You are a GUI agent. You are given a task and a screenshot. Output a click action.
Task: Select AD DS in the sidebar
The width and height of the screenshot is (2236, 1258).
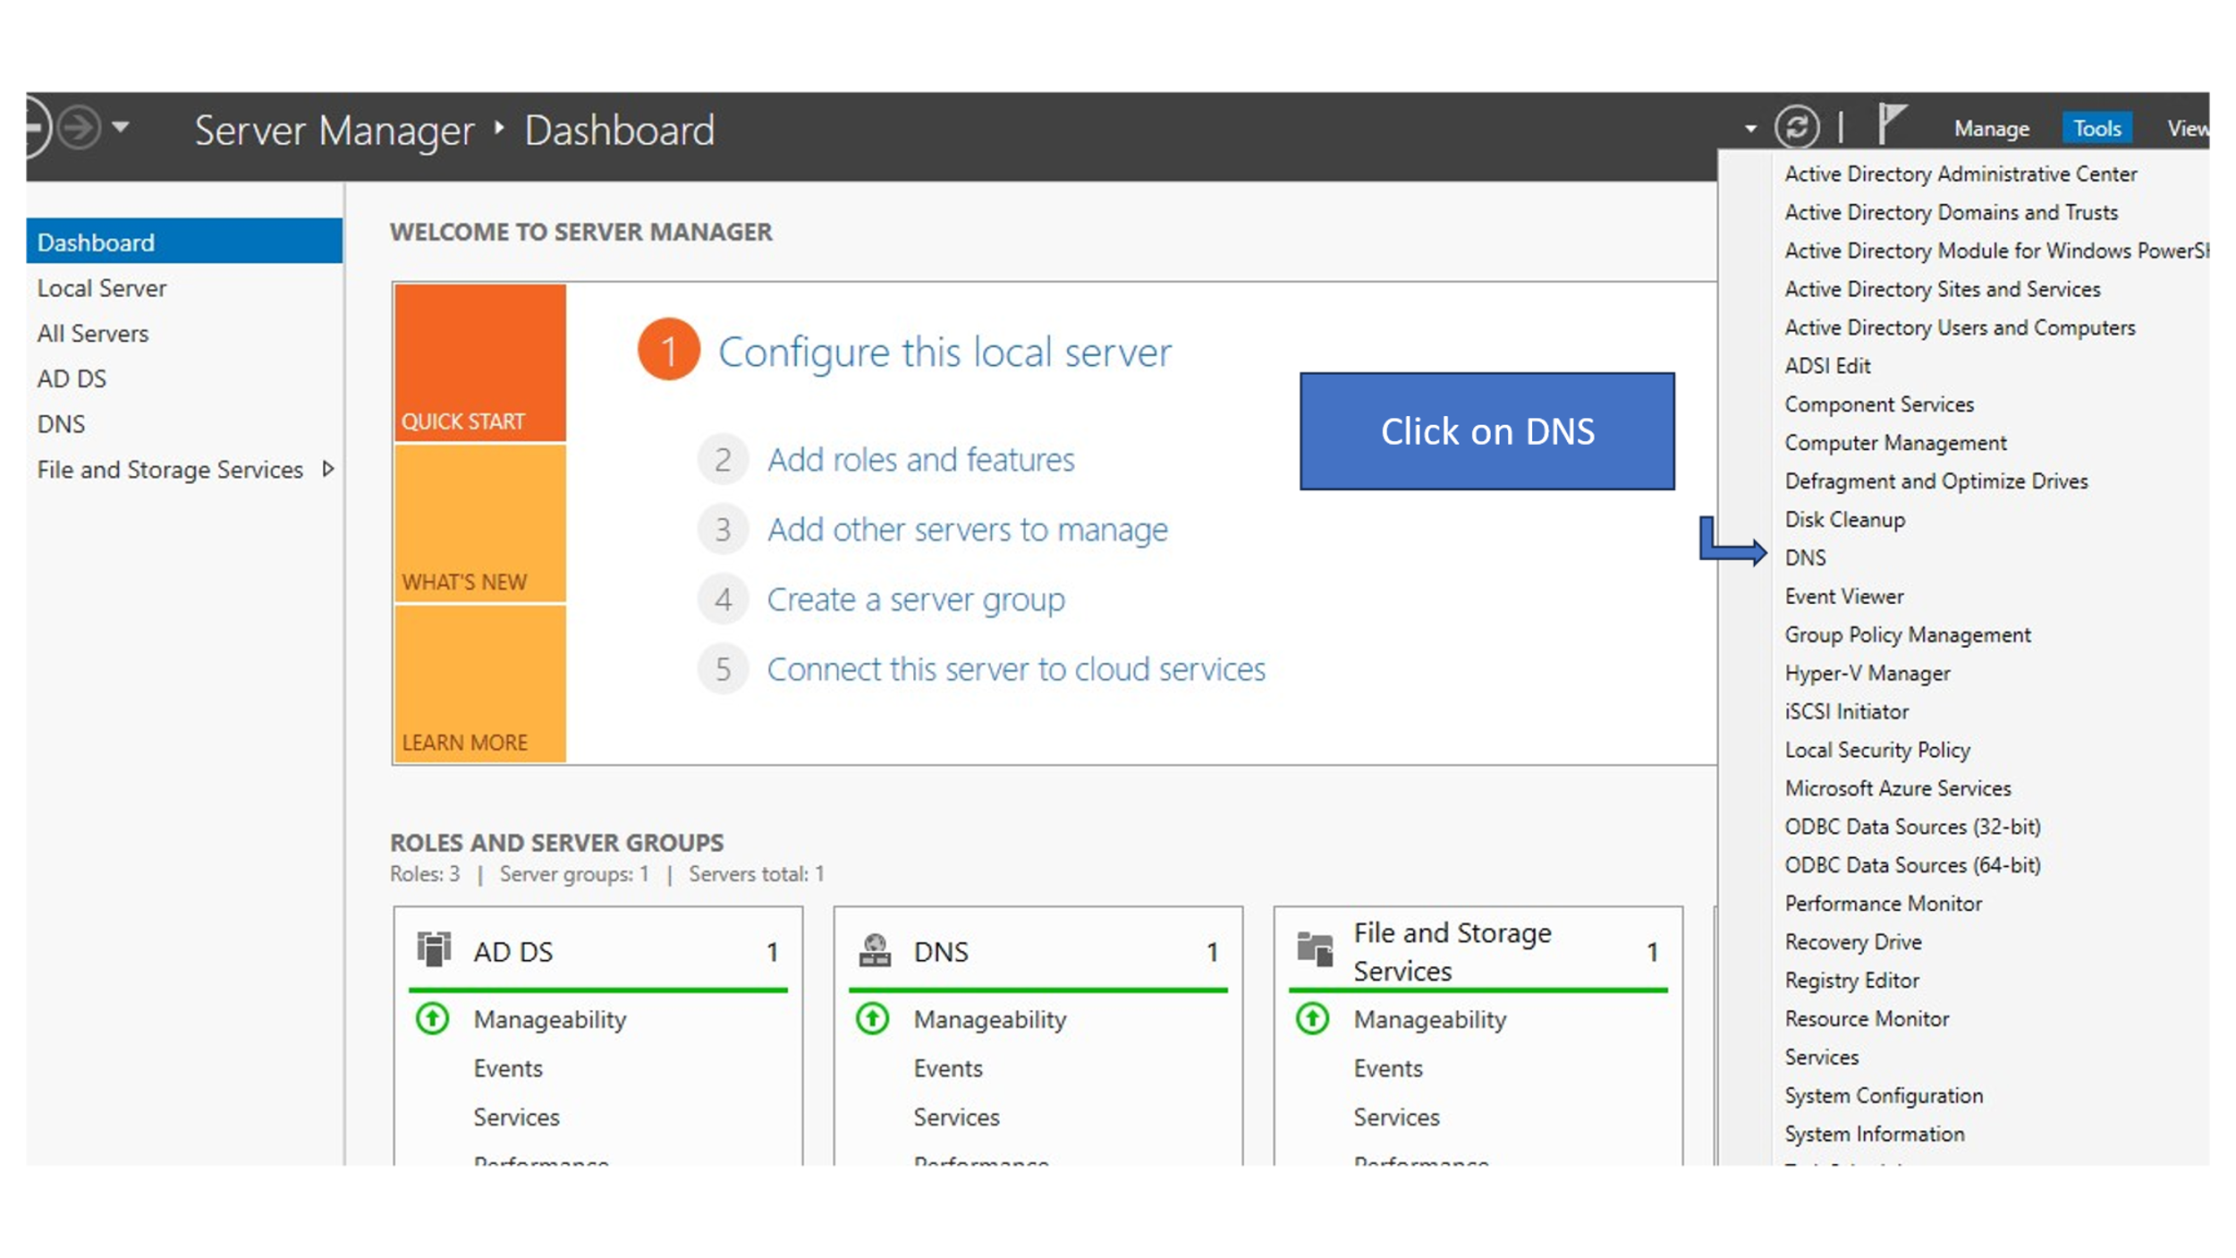point(72,378)
